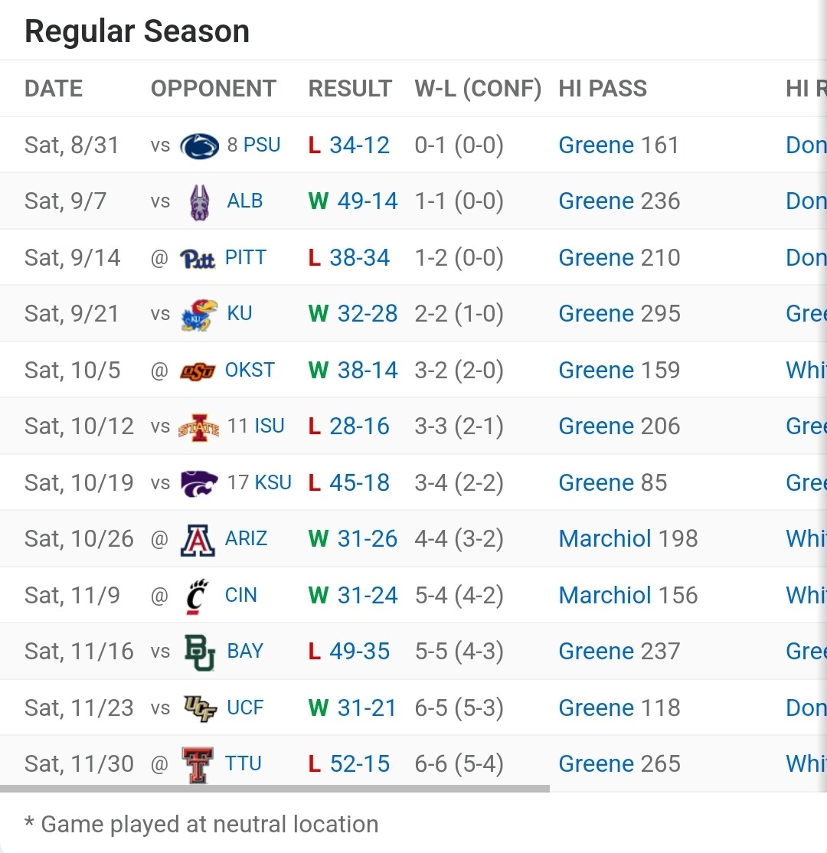827x853 pixels.
Task: Click the Kansas Jayhawks logo
Action: coord(199,315)
